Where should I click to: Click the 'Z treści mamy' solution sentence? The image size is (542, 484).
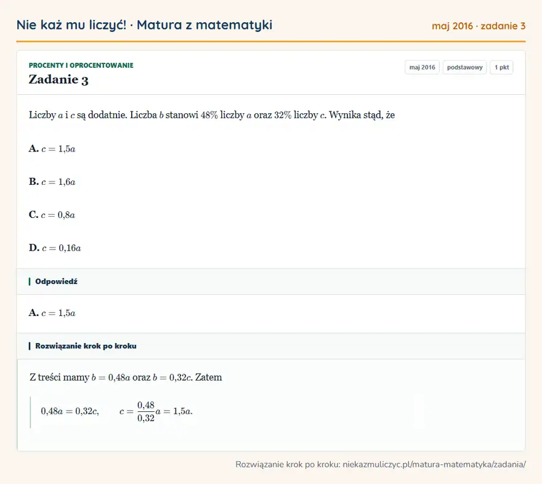(126, 377)
